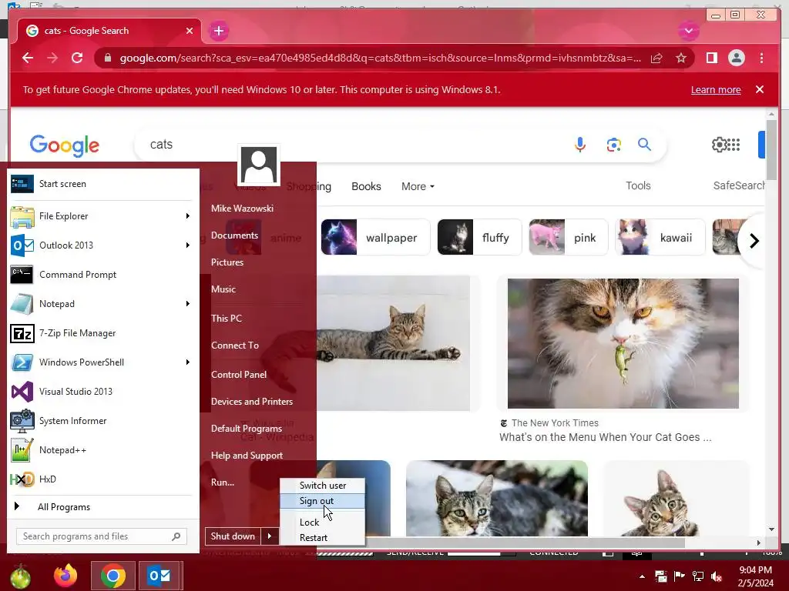Dismiss the Windows 8.1 update banner
789x591 pixels.
(759, 89)
